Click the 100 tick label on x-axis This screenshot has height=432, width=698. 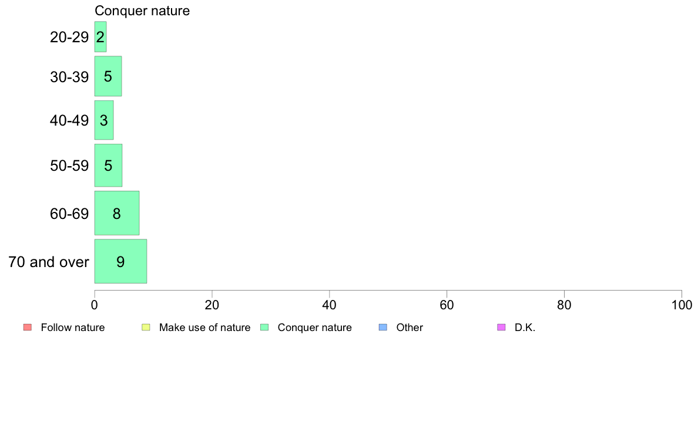click(682, 305)
